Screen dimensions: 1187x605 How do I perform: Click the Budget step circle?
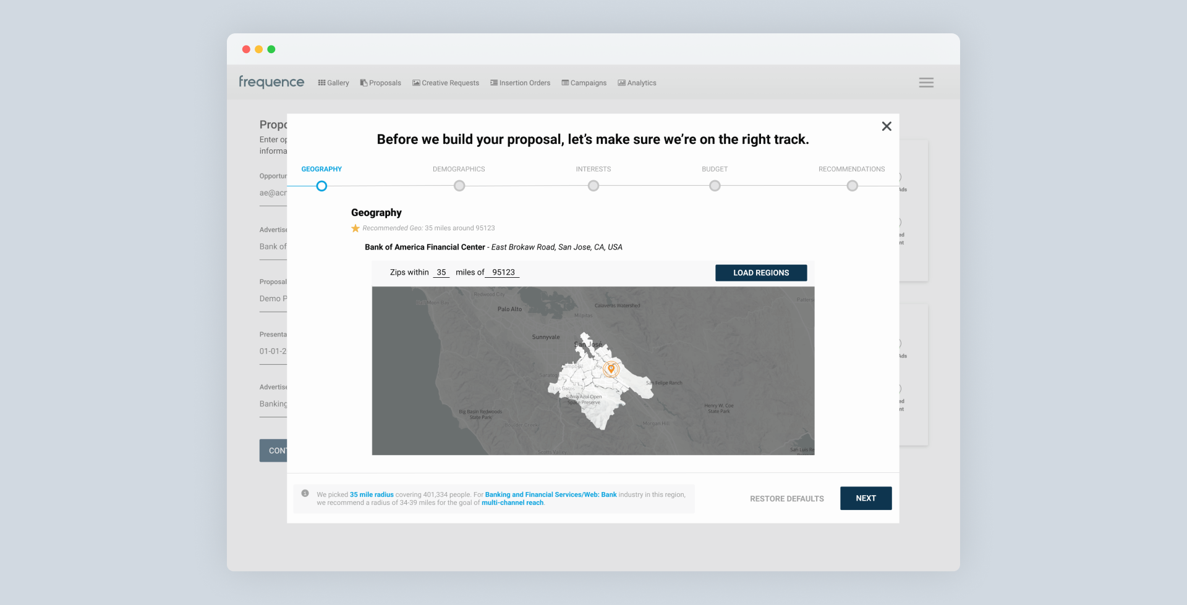click(x=715, y=186)
